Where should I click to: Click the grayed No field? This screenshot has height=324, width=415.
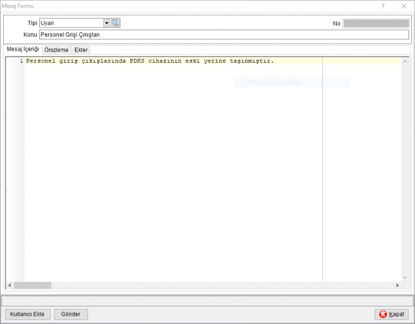pos(376,23)
